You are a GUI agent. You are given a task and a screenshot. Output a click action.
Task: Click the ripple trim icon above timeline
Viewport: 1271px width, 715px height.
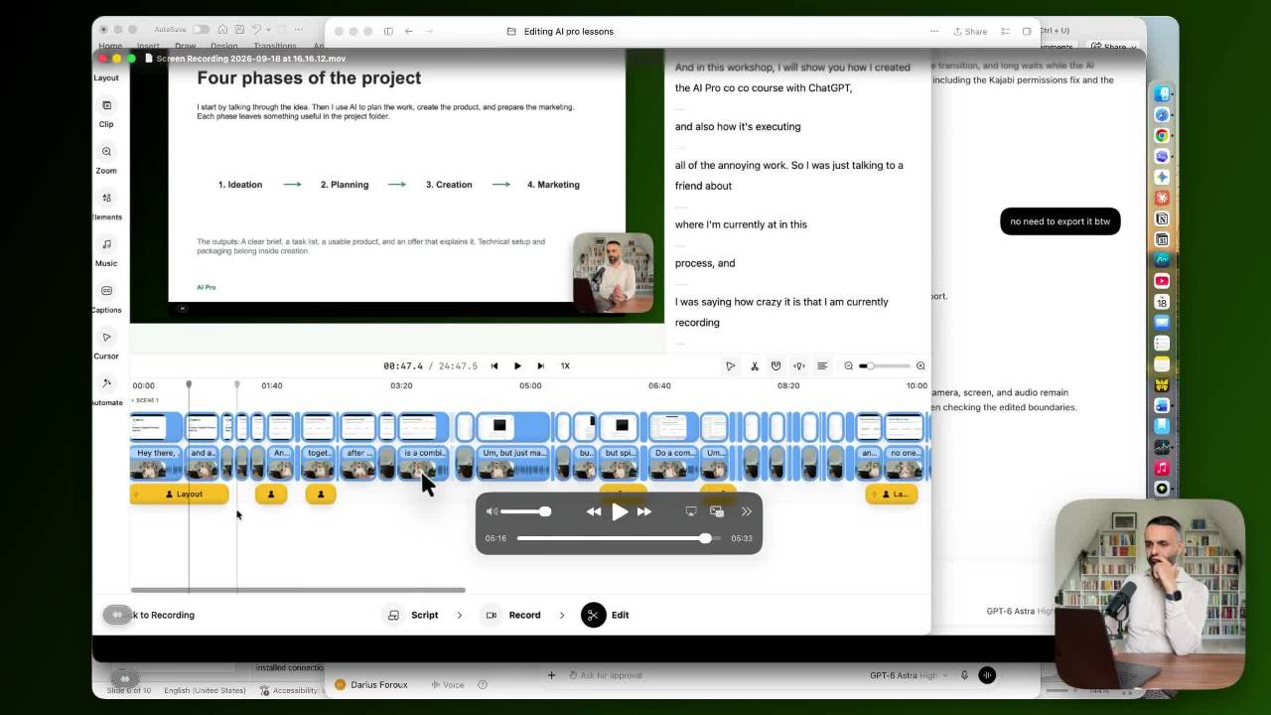pyautogui.click(x=799, y=365)
